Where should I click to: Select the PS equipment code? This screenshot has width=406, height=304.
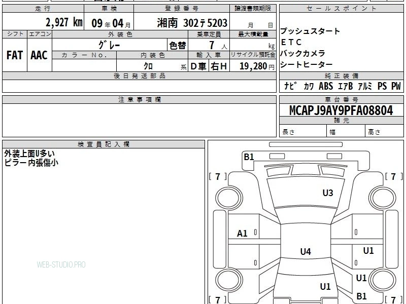(x=382, y=86)
